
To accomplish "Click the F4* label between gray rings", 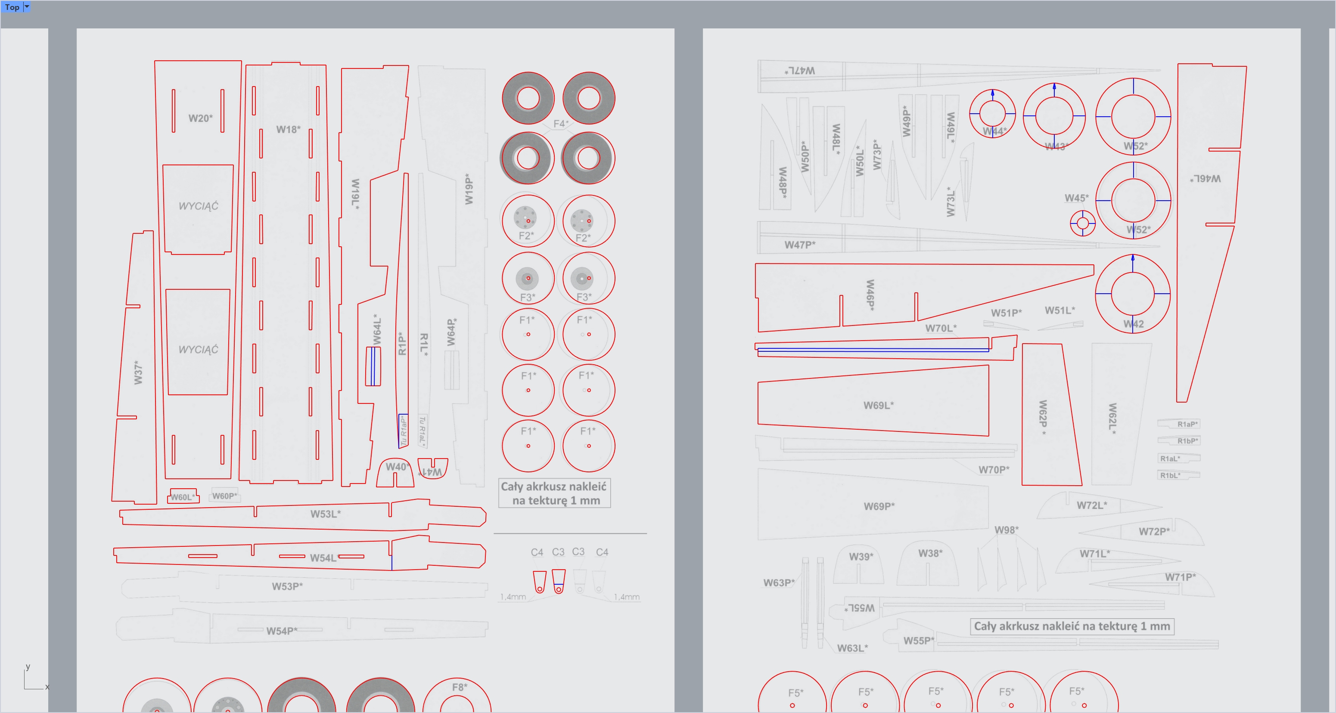I will click(560, 124).
